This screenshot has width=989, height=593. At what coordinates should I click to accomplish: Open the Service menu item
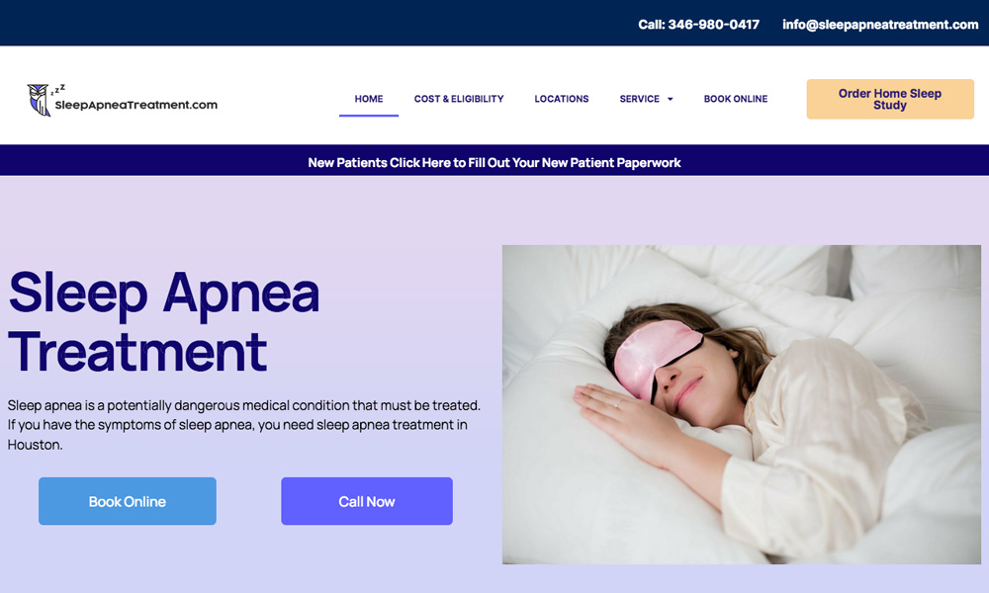pos(639,99)
